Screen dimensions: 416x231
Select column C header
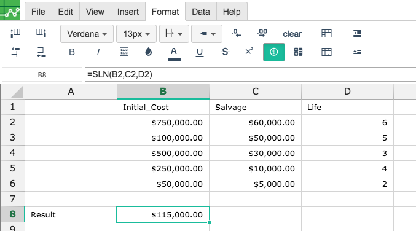(x=255, y=92)
